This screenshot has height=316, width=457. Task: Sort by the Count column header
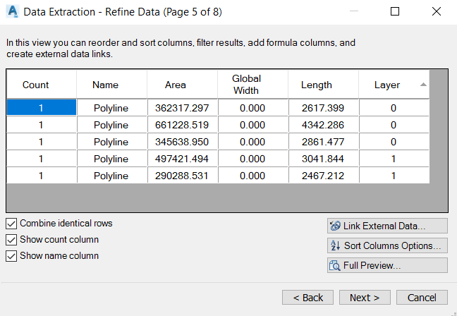36,85
